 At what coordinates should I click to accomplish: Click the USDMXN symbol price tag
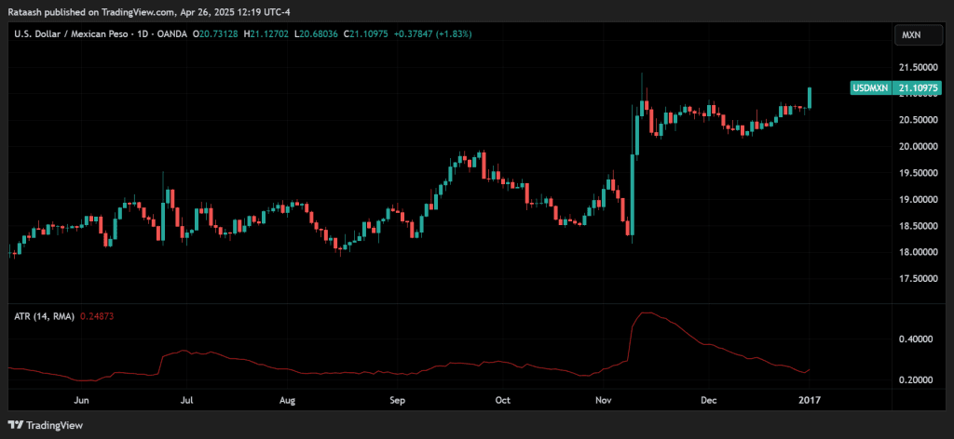point(871,88)
